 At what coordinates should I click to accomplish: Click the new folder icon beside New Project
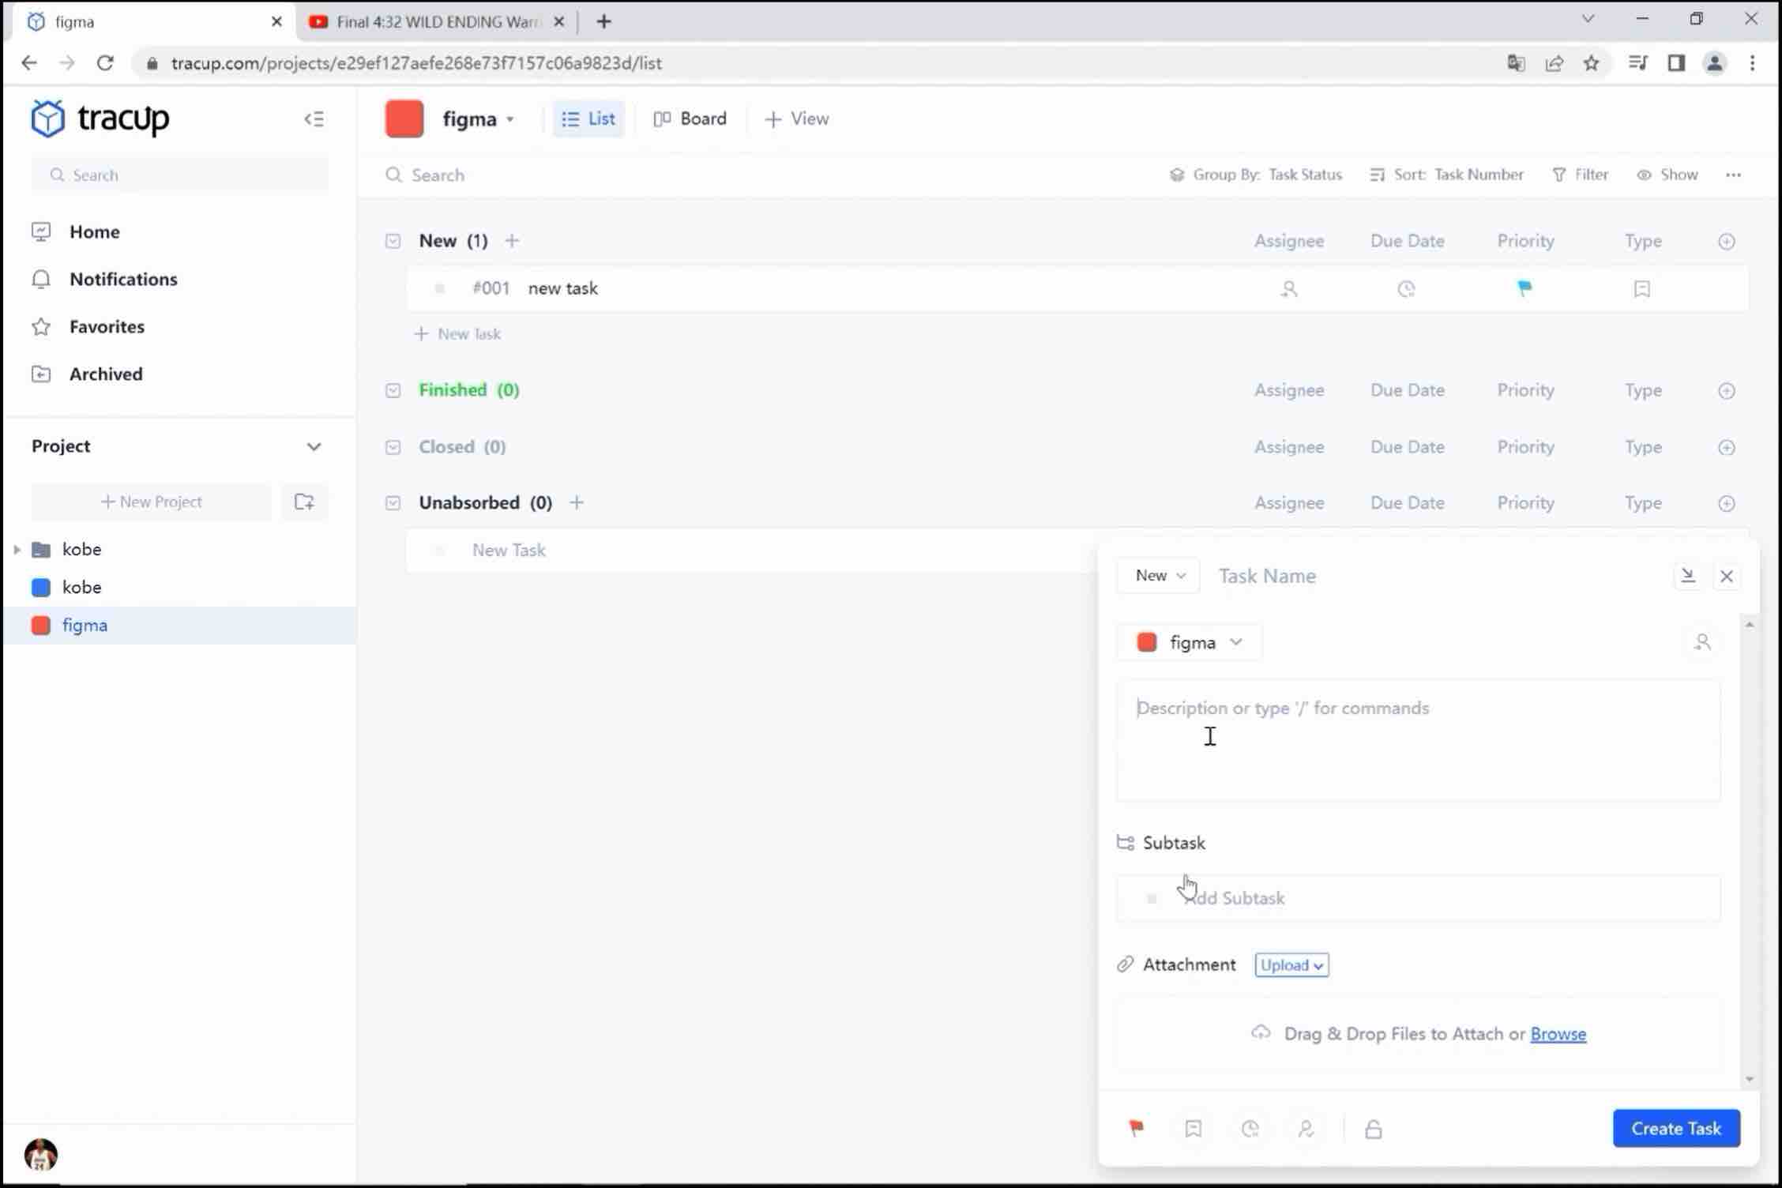click(304, 502)
